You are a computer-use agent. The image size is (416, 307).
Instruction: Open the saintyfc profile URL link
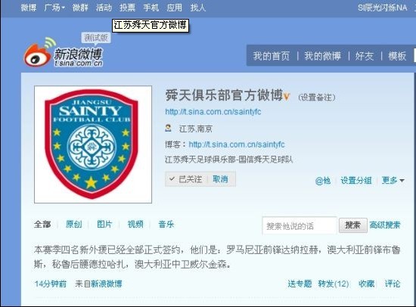(x=213, y=112)
